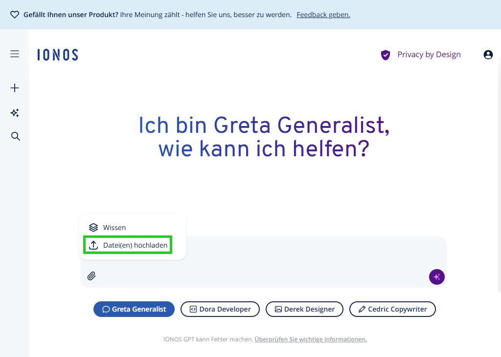Send message with purple sparkle button
This screenshot has height=357, width=501.
tap(436, 276)
